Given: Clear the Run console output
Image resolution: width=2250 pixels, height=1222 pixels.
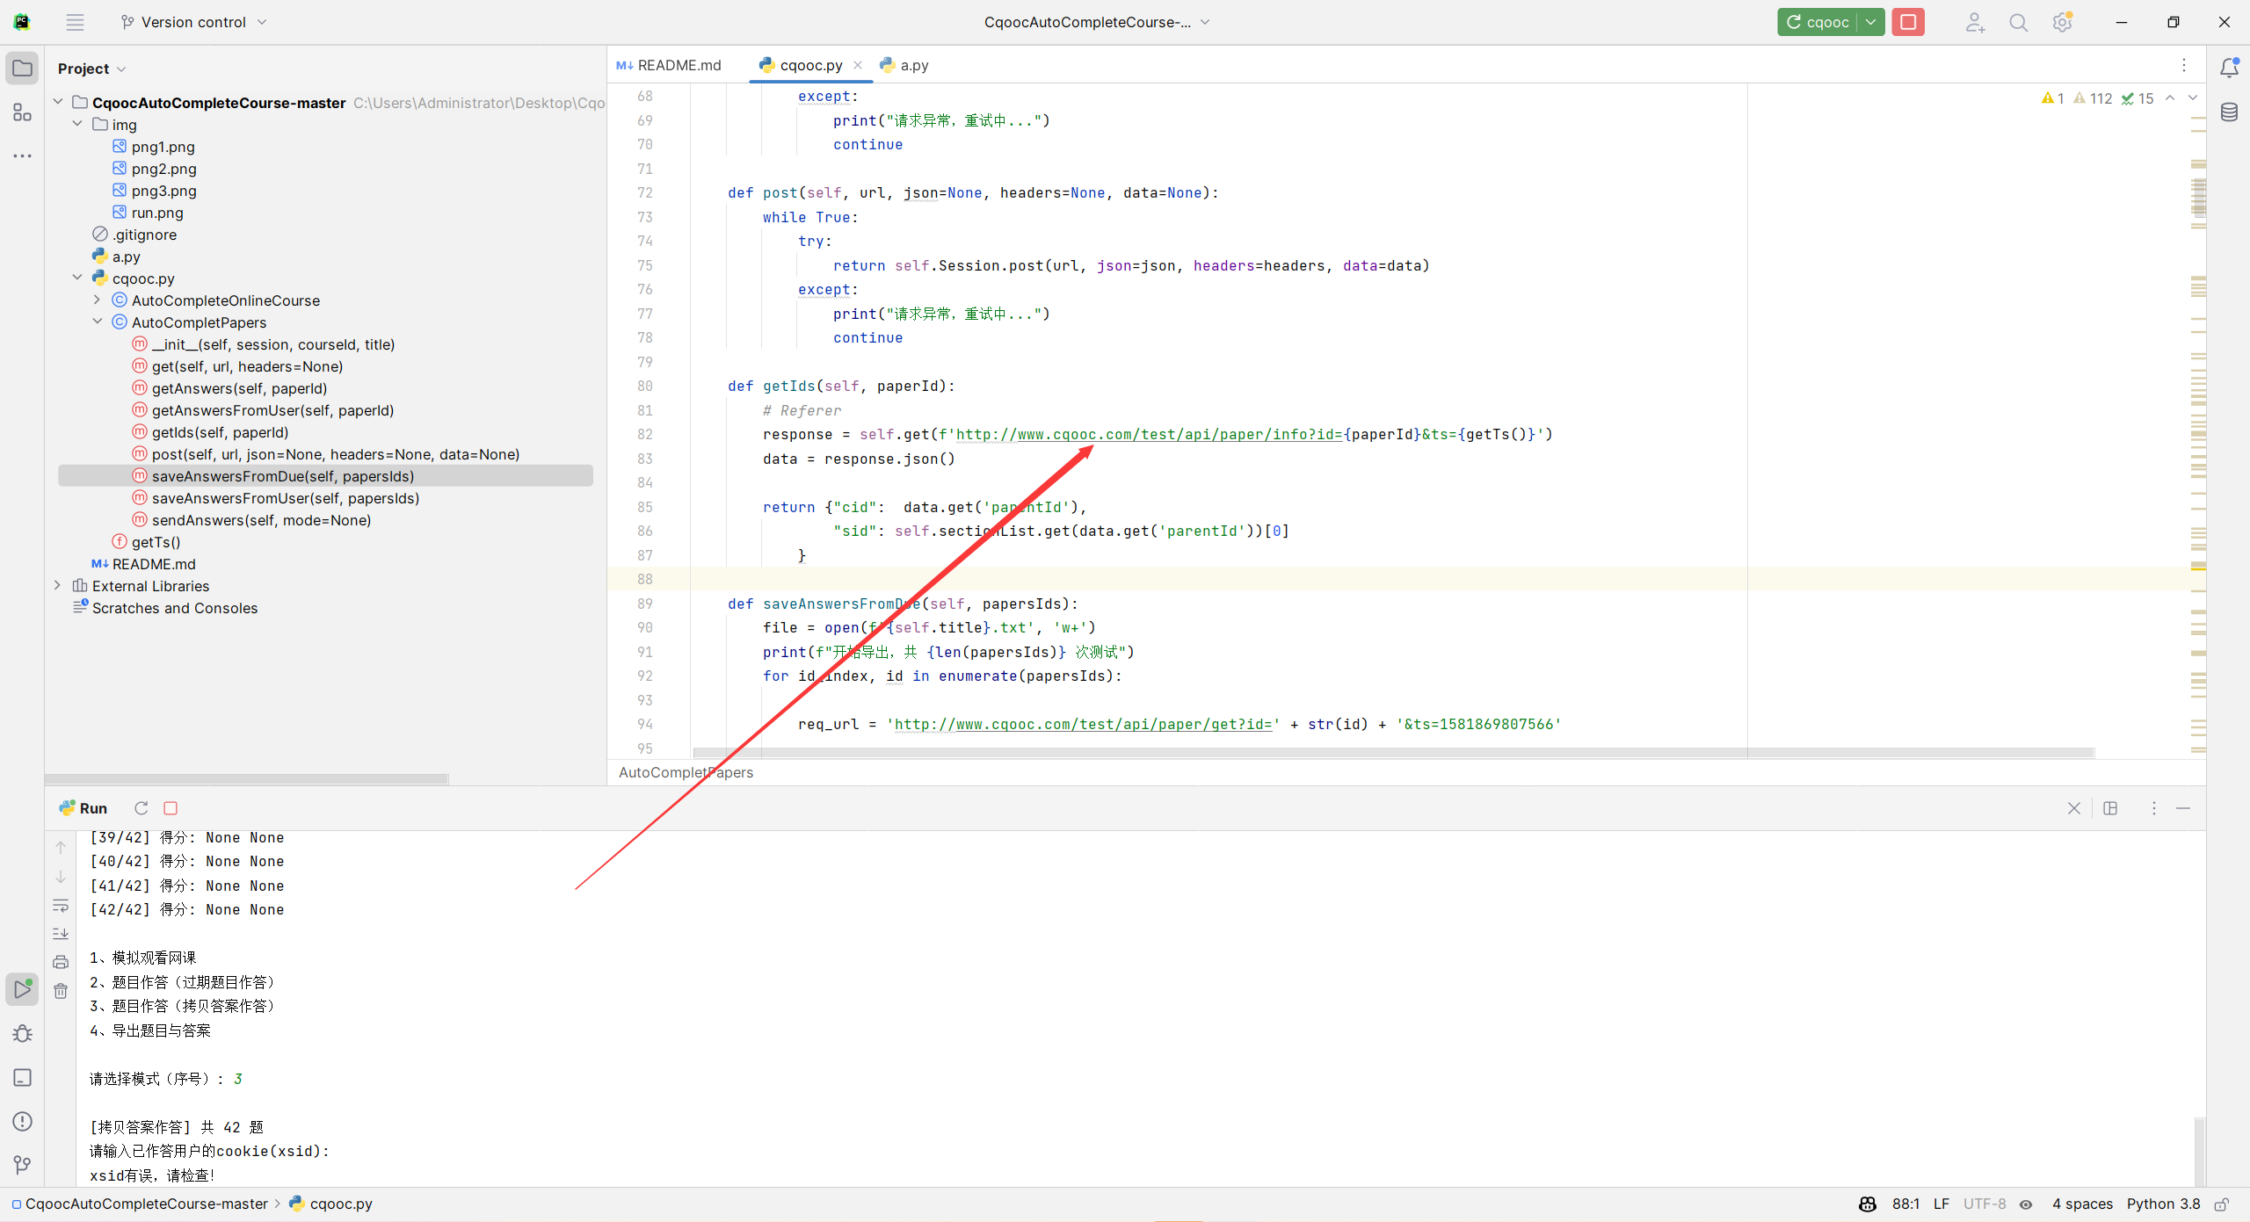Looking at the screenshot, I should pos(61,991).
